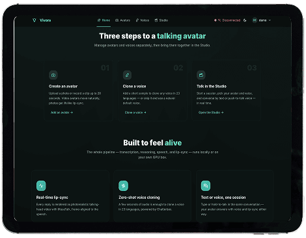Click the 02 step number
The height and width of the screenshot is (238, 306).
[x=178, y=68]
